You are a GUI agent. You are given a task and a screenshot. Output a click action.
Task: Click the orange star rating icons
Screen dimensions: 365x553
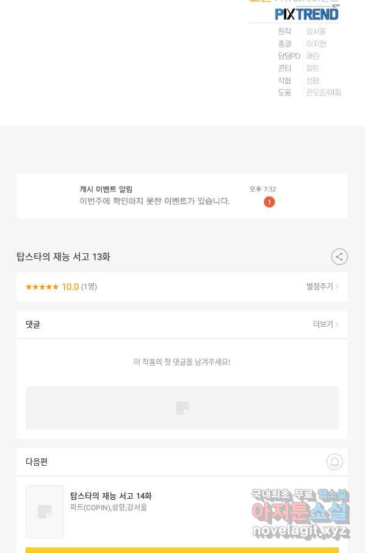coord(42,287)
